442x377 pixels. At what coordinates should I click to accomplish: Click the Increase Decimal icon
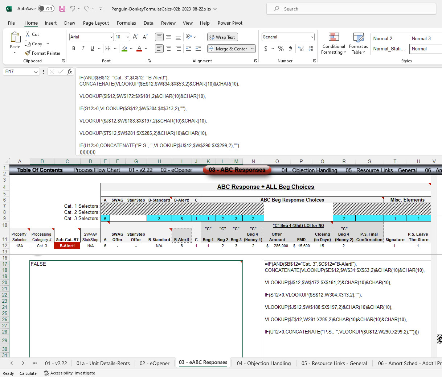click(301, 49)
